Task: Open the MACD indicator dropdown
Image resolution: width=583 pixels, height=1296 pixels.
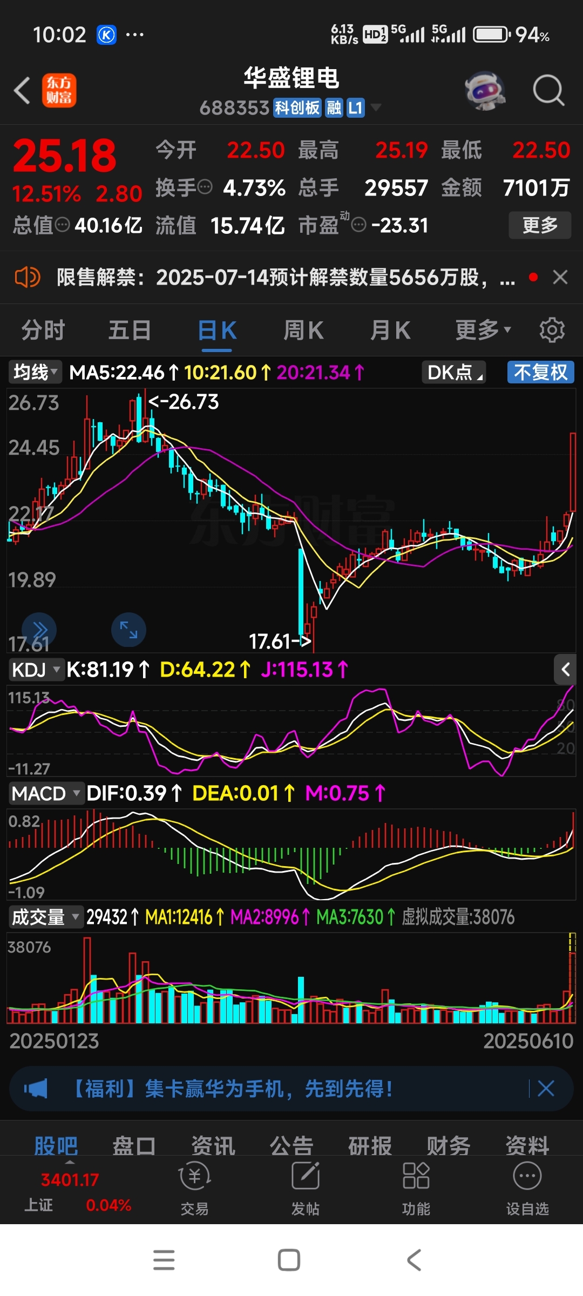Action: [x=46, y=793]
